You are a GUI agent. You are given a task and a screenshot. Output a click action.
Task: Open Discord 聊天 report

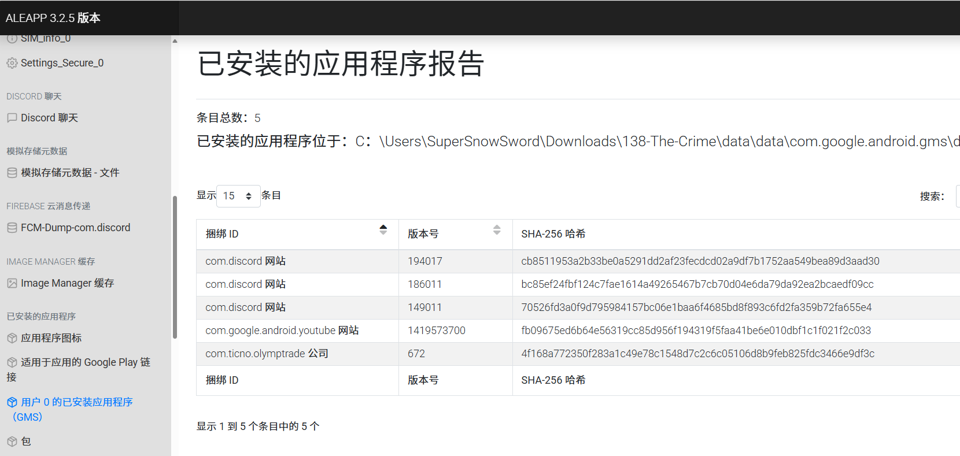pos(49,118)
